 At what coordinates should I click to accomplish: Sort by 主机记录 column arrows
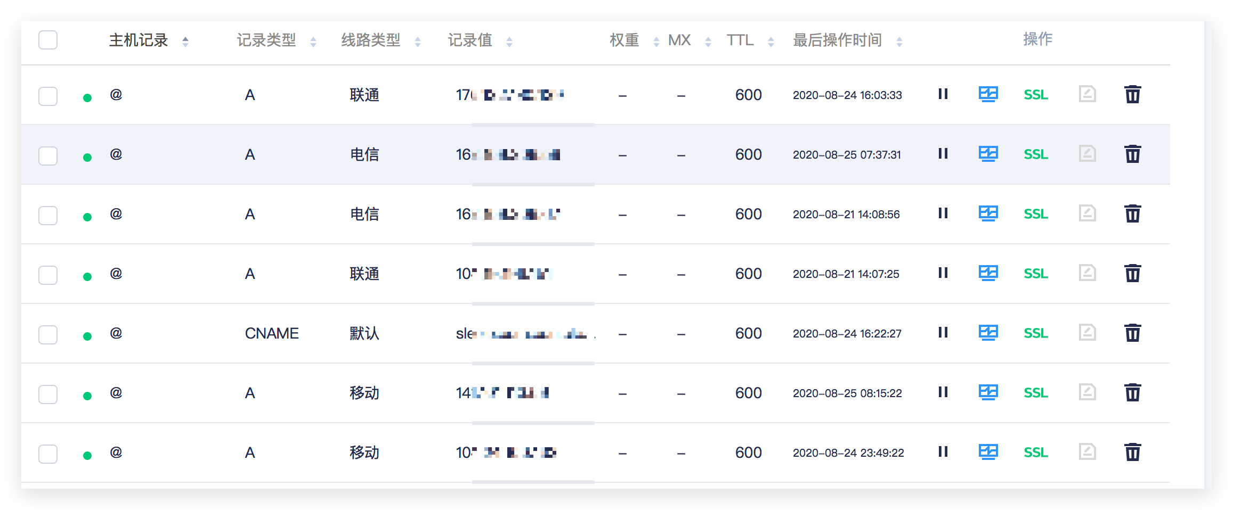[185, 42]
